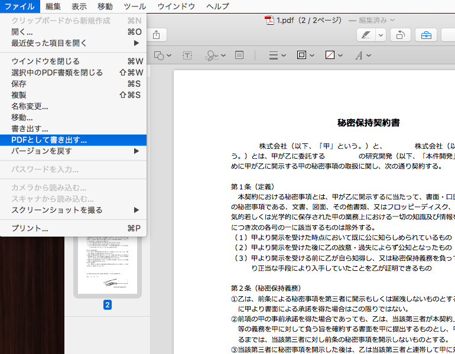Image resolution: width=455 pixels, height=354 pixels.
Task: Open the 編集 menu in the menu bar
Action: click(53, 6)
